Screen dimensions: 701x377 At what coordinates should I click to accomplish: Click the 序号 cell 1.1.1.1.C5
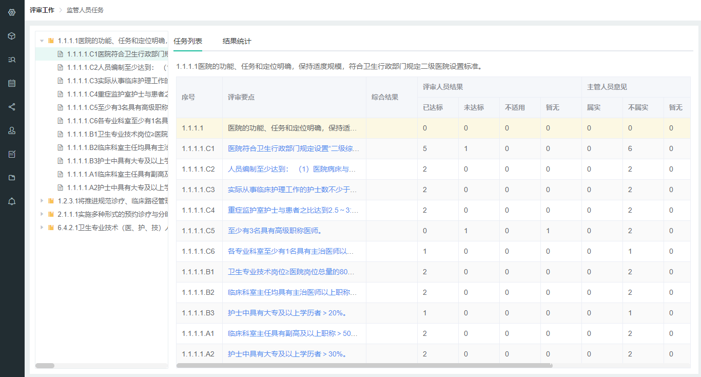tap(199, 231)
